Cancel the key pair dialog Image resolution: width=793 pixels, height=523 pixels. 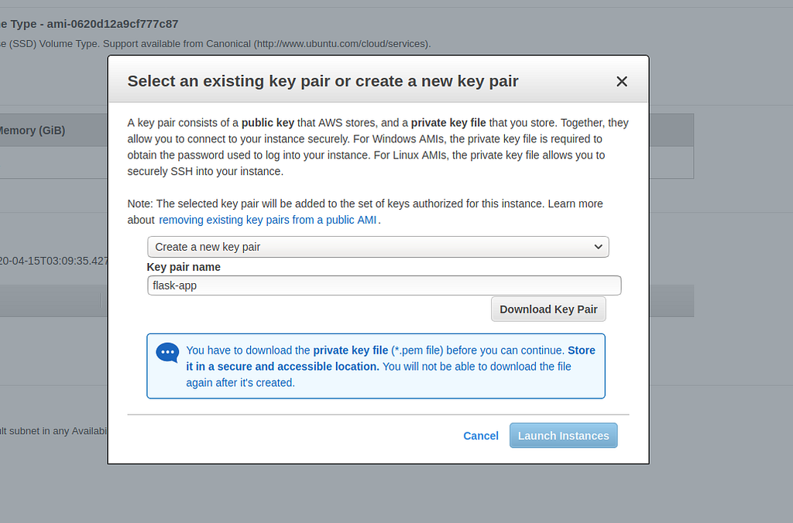[480, 436]
